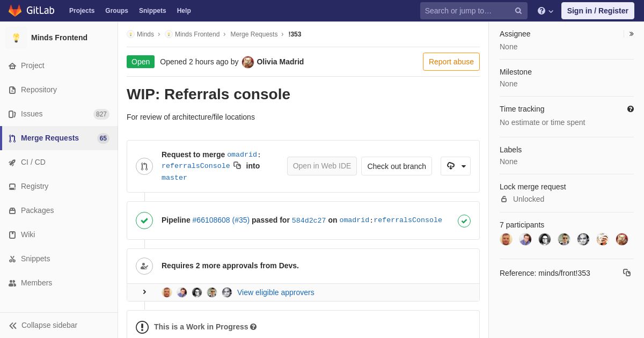644x338 pixels.
Task: Click the Work in Progress exclamation icon
Action: (142, 327)
